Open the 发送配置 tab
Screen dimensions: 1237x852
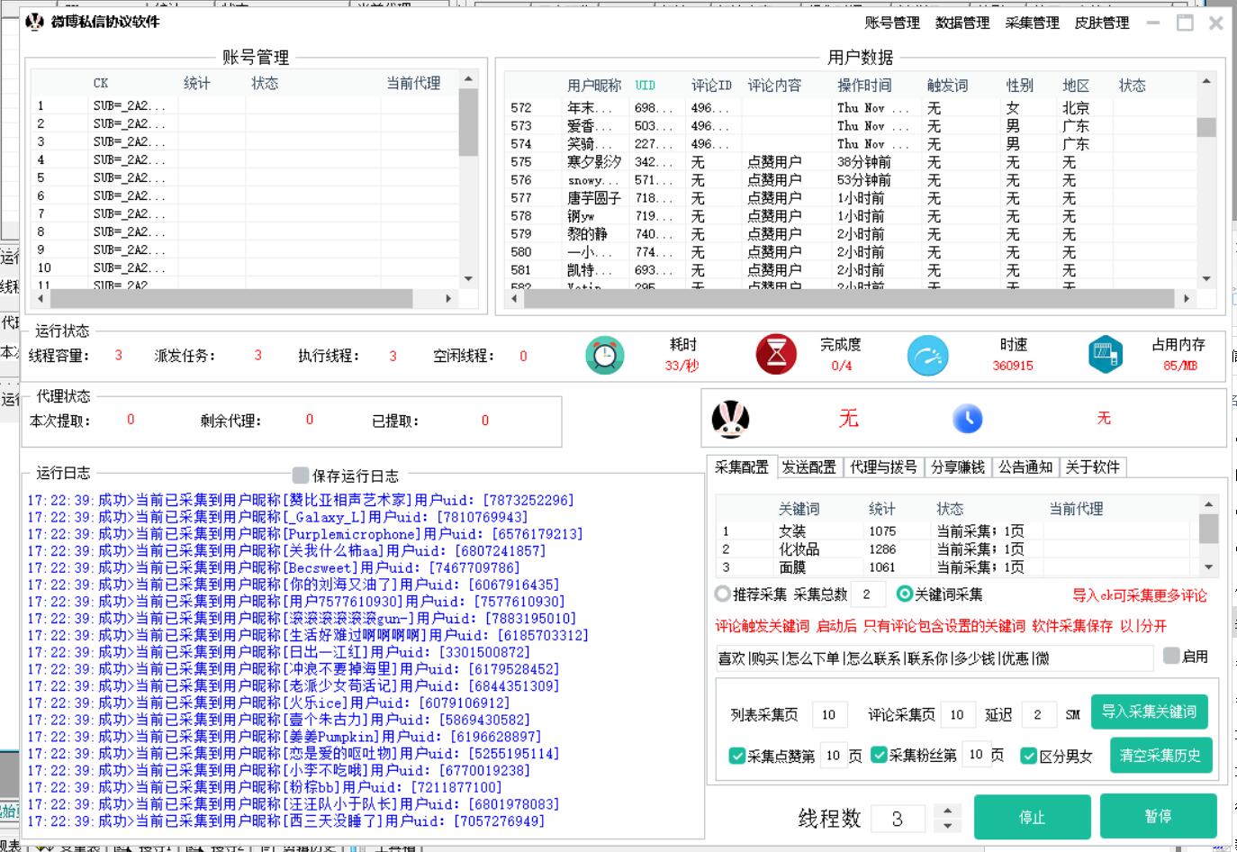(808, 467)
